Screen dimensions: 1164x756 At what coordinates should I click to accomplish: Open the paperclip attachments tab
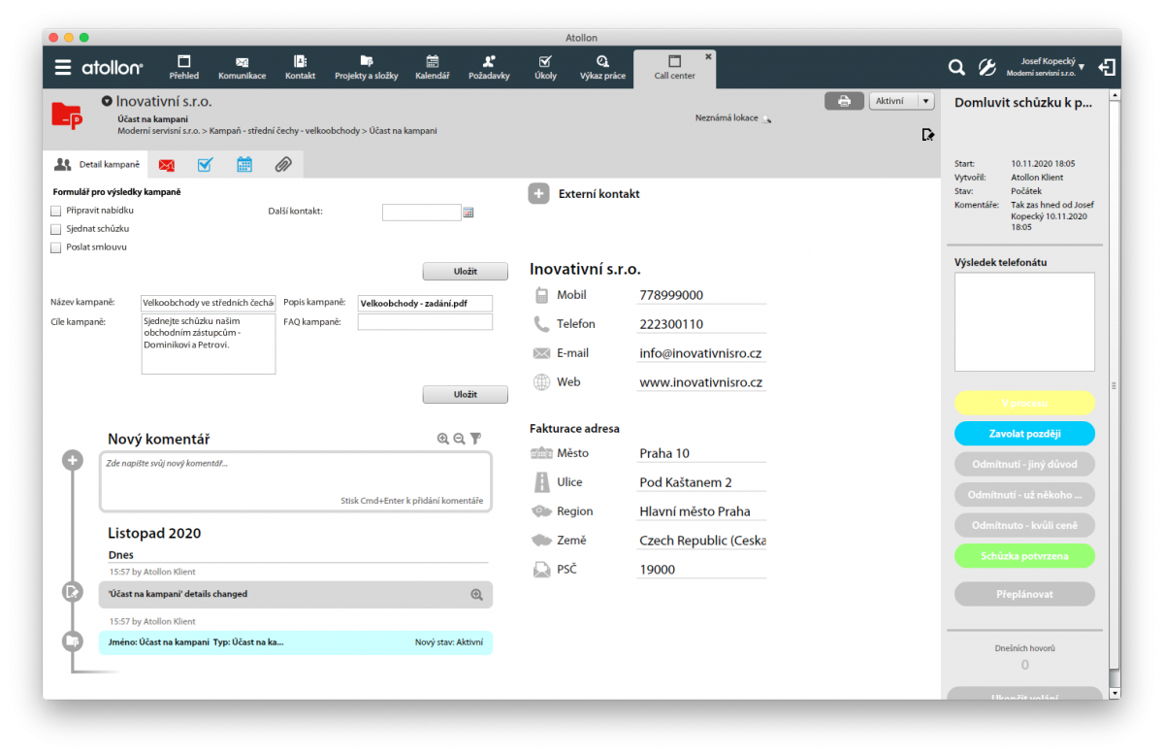tap(282, 165)
